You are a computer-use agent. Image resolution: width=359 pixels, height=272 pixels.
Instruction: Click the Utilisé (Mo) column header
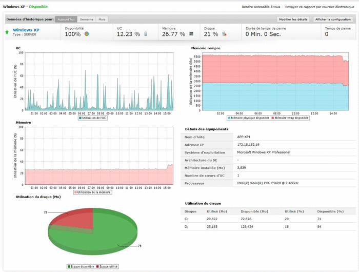[x=217, y=211]
